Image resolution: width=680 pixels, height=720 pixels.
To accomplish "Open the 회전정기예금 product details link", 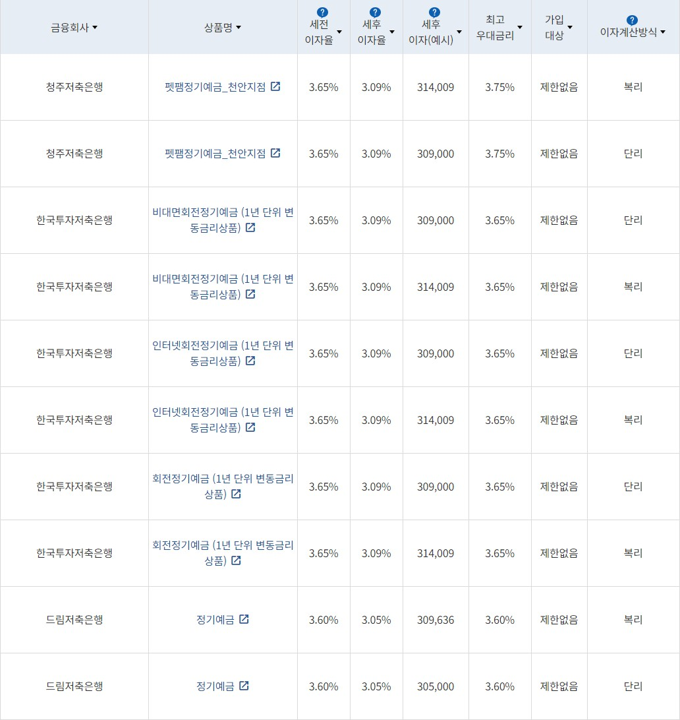I will pos(217,487).
